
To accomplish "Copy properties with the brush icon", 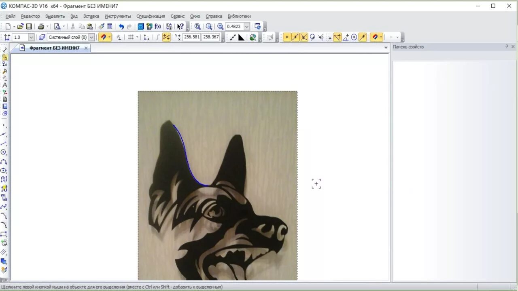I will pos(101,26).
